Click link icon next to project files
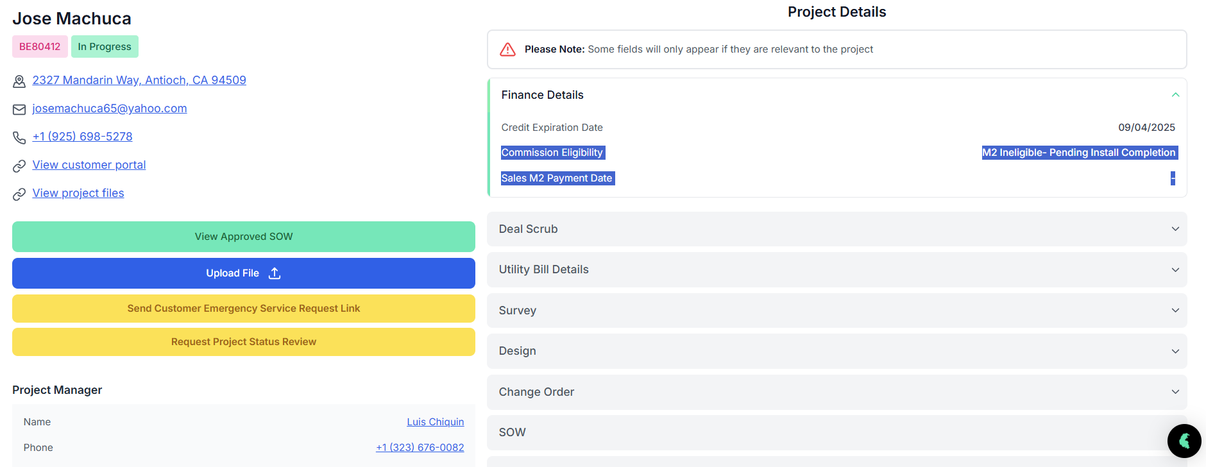Screen dimensions: 1206x467 pos(19,194)
